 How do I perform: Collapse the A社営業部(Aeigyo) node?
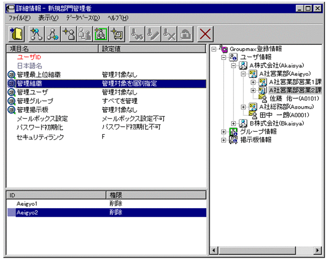243,74
